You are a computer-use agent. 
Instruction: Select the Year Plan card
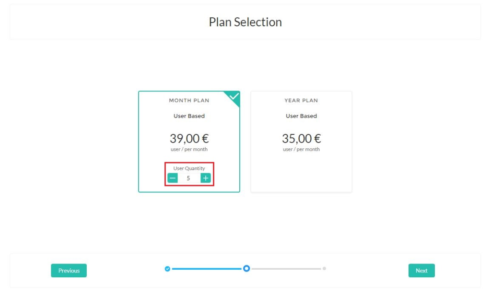(301, 142)
